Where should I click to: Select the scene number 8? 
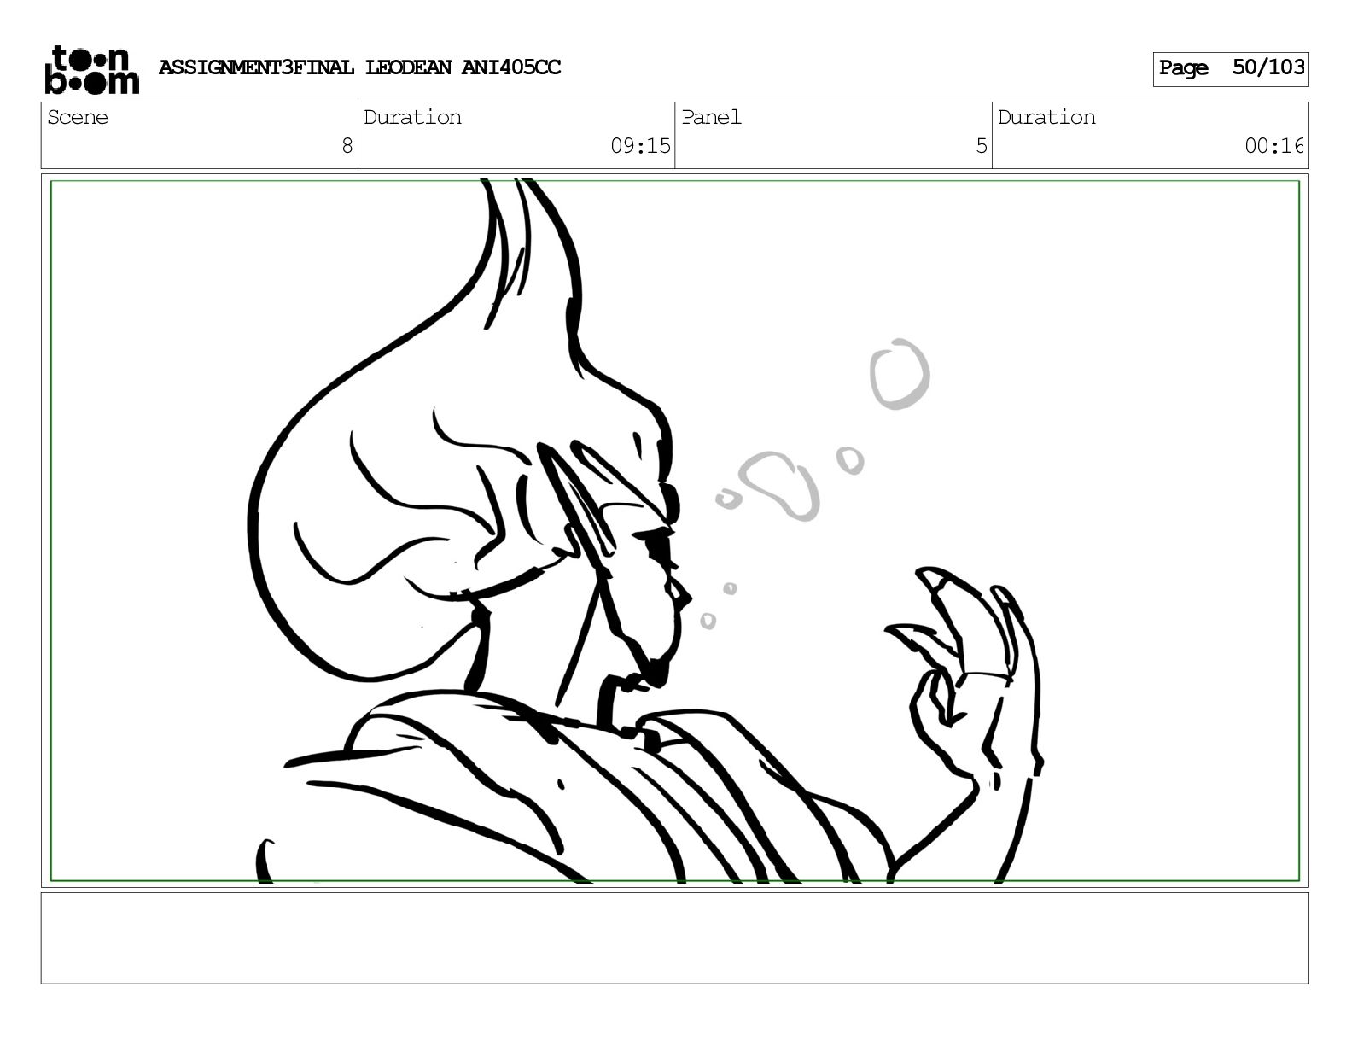[347, 146]
